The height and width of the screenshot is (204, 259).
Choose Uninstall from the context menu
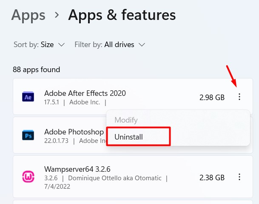pyautogui.click(x=128, y=137)
